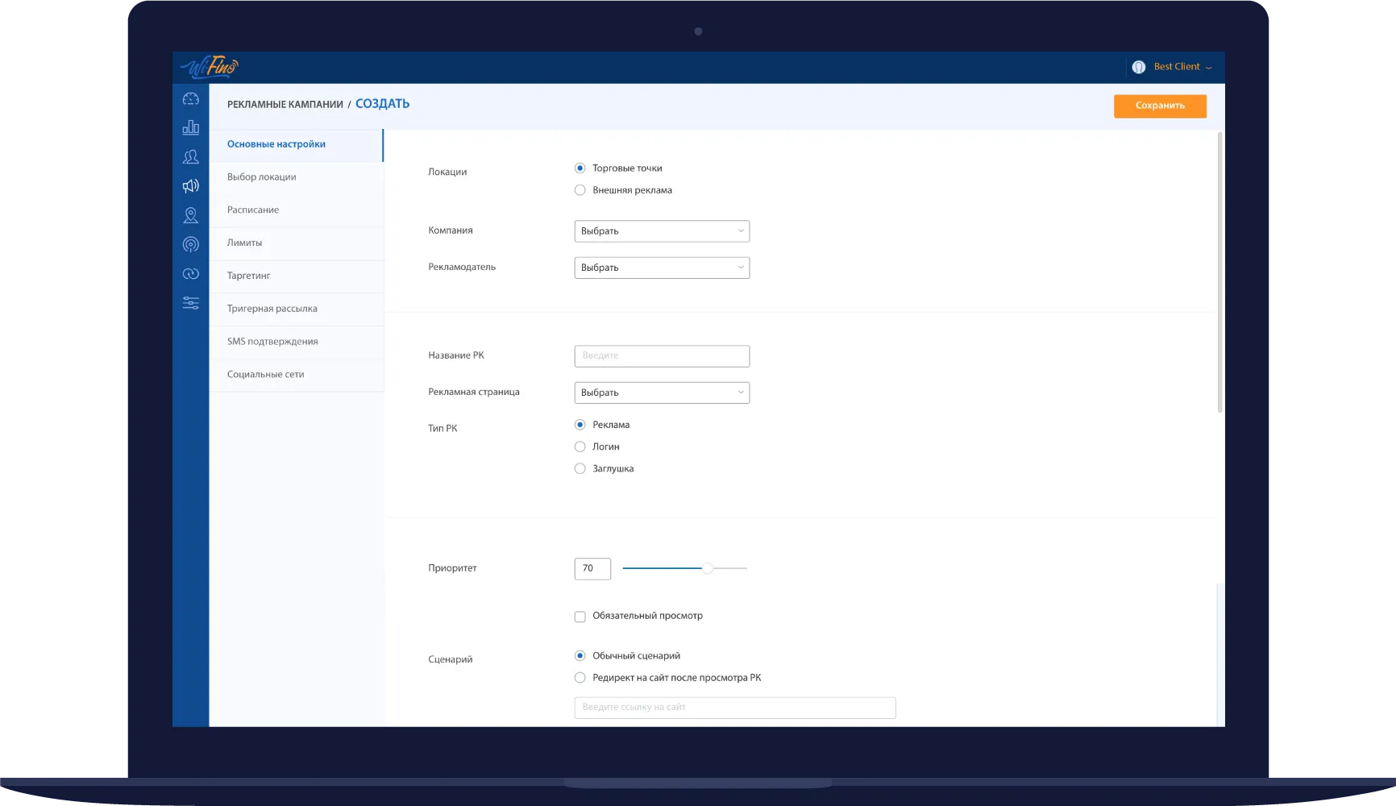This screenshot has height=806, width=1396.
Task: Click the vertical scrollbar of the form
Action: click(x=1219, y=272)
